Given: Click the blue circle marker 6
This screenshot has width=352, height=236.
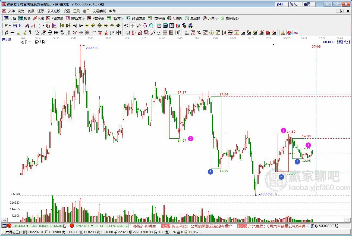Looking at the screenshot, I should click(281, 177).
